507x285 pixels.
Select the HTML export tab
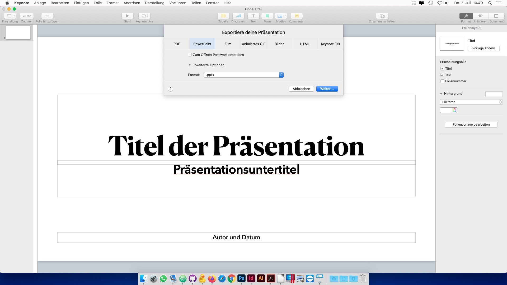coord(305,44)
